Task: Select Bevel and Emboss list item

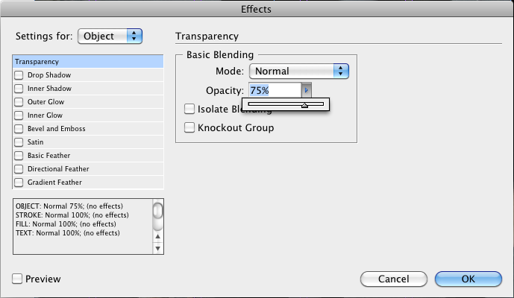Action: click(x=56, y=129)
